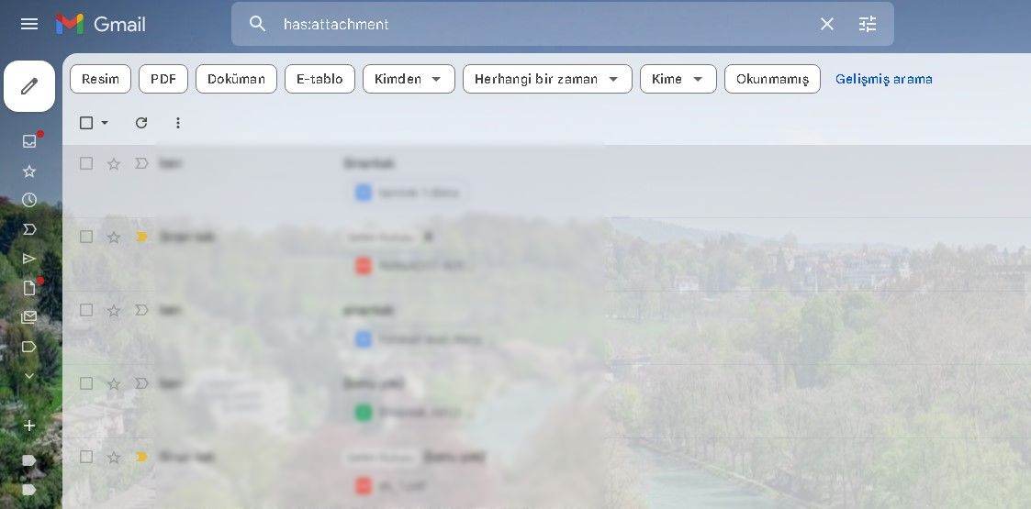The width and height of the screenshot is (1031, 509).
Task: Open Starred mail in the sidebar
Action: pyautogui.click(x=29, y=172)
